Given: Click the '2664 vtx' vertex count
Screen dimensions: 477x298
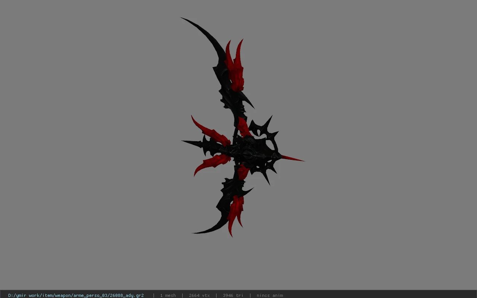Looking at the screenshot, I should pyautogui.click(x=199, y=295).
